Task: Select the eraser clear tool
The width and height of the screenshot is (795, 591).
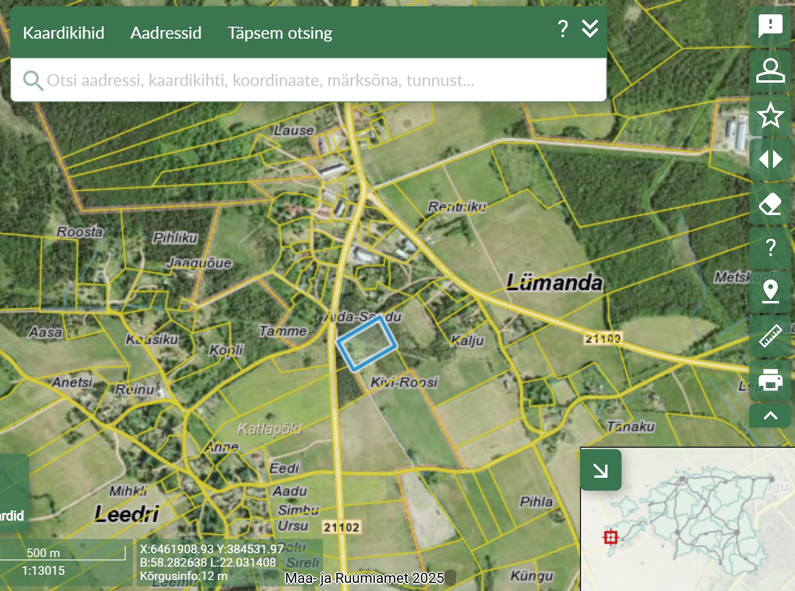Action: [770, 204]
